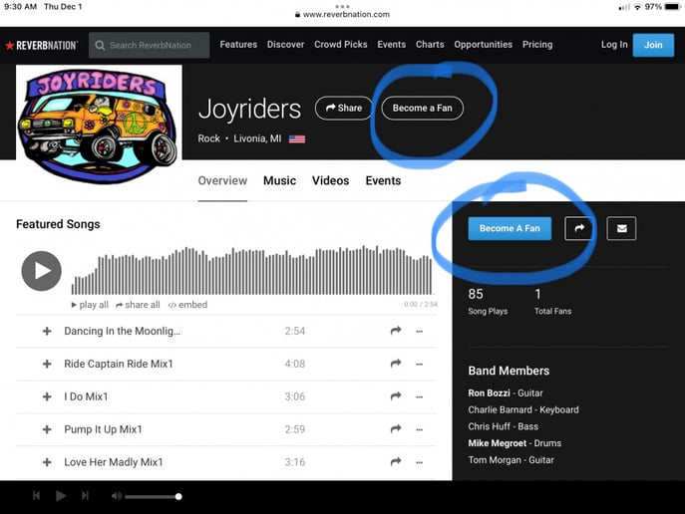The image size is (685, 514).
Task: Open more options for Ride Captain Ride Mix1
Action: pos(420,365)
